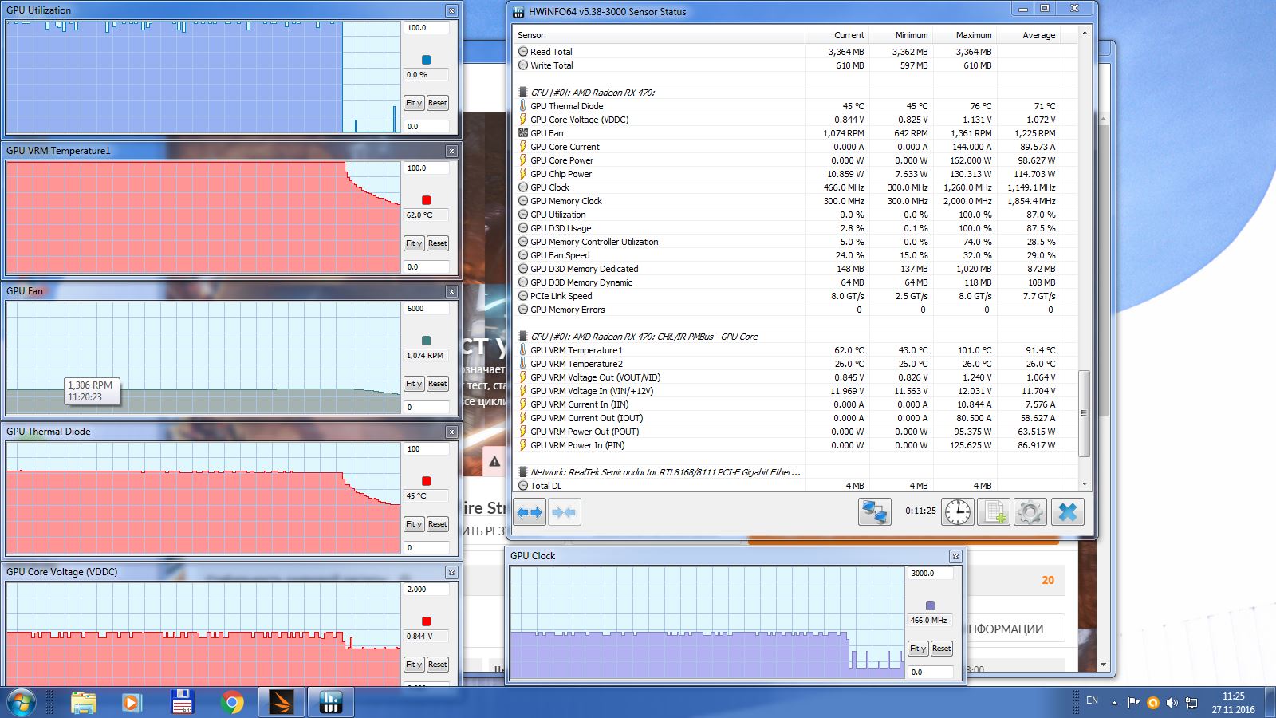Click the grey collapse arrows toolbar button
1276x718 pixels.
[x=564, y=512]
